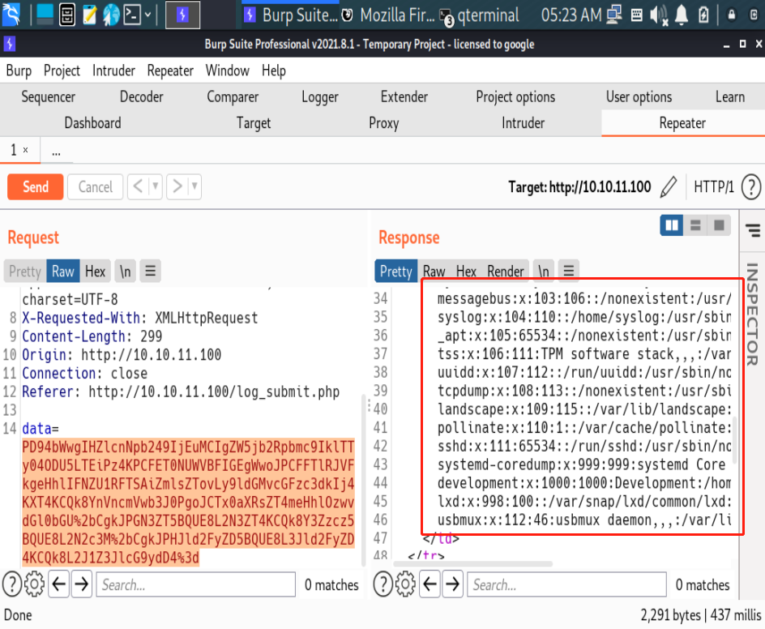765x629 pixels.
Task: Open Repeater help question mark icon
Action: pos(751,187)
